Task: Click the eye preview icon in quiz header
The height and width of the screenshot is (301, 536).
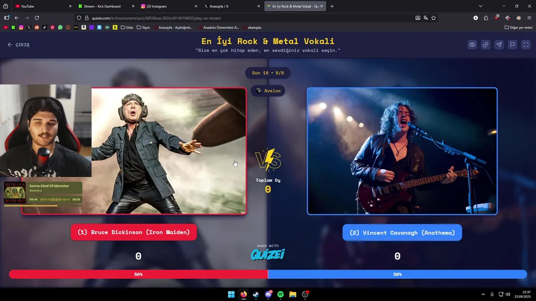Action: (x=472, y=45)
